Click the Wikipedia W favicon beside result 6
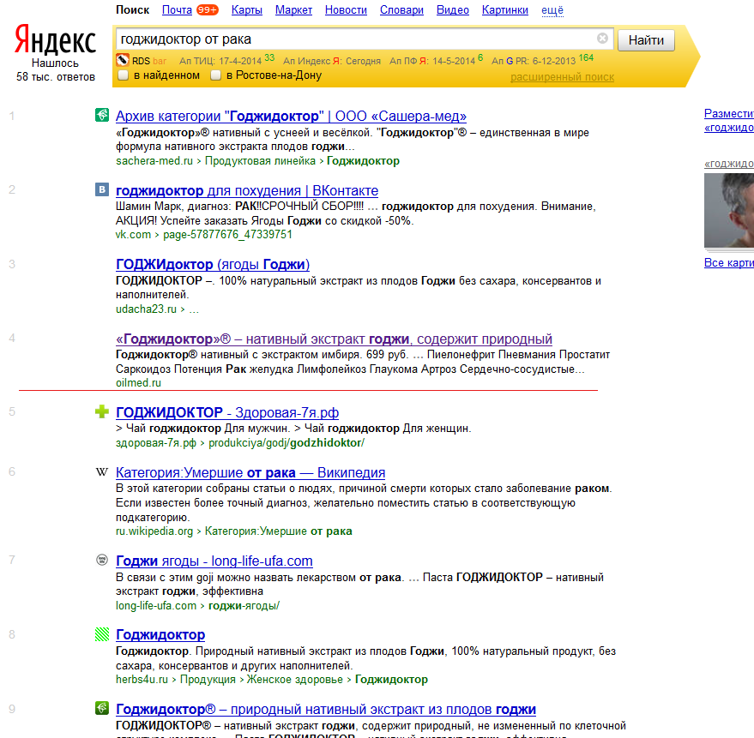Screen dimensions: 754x738 (102, 471)
